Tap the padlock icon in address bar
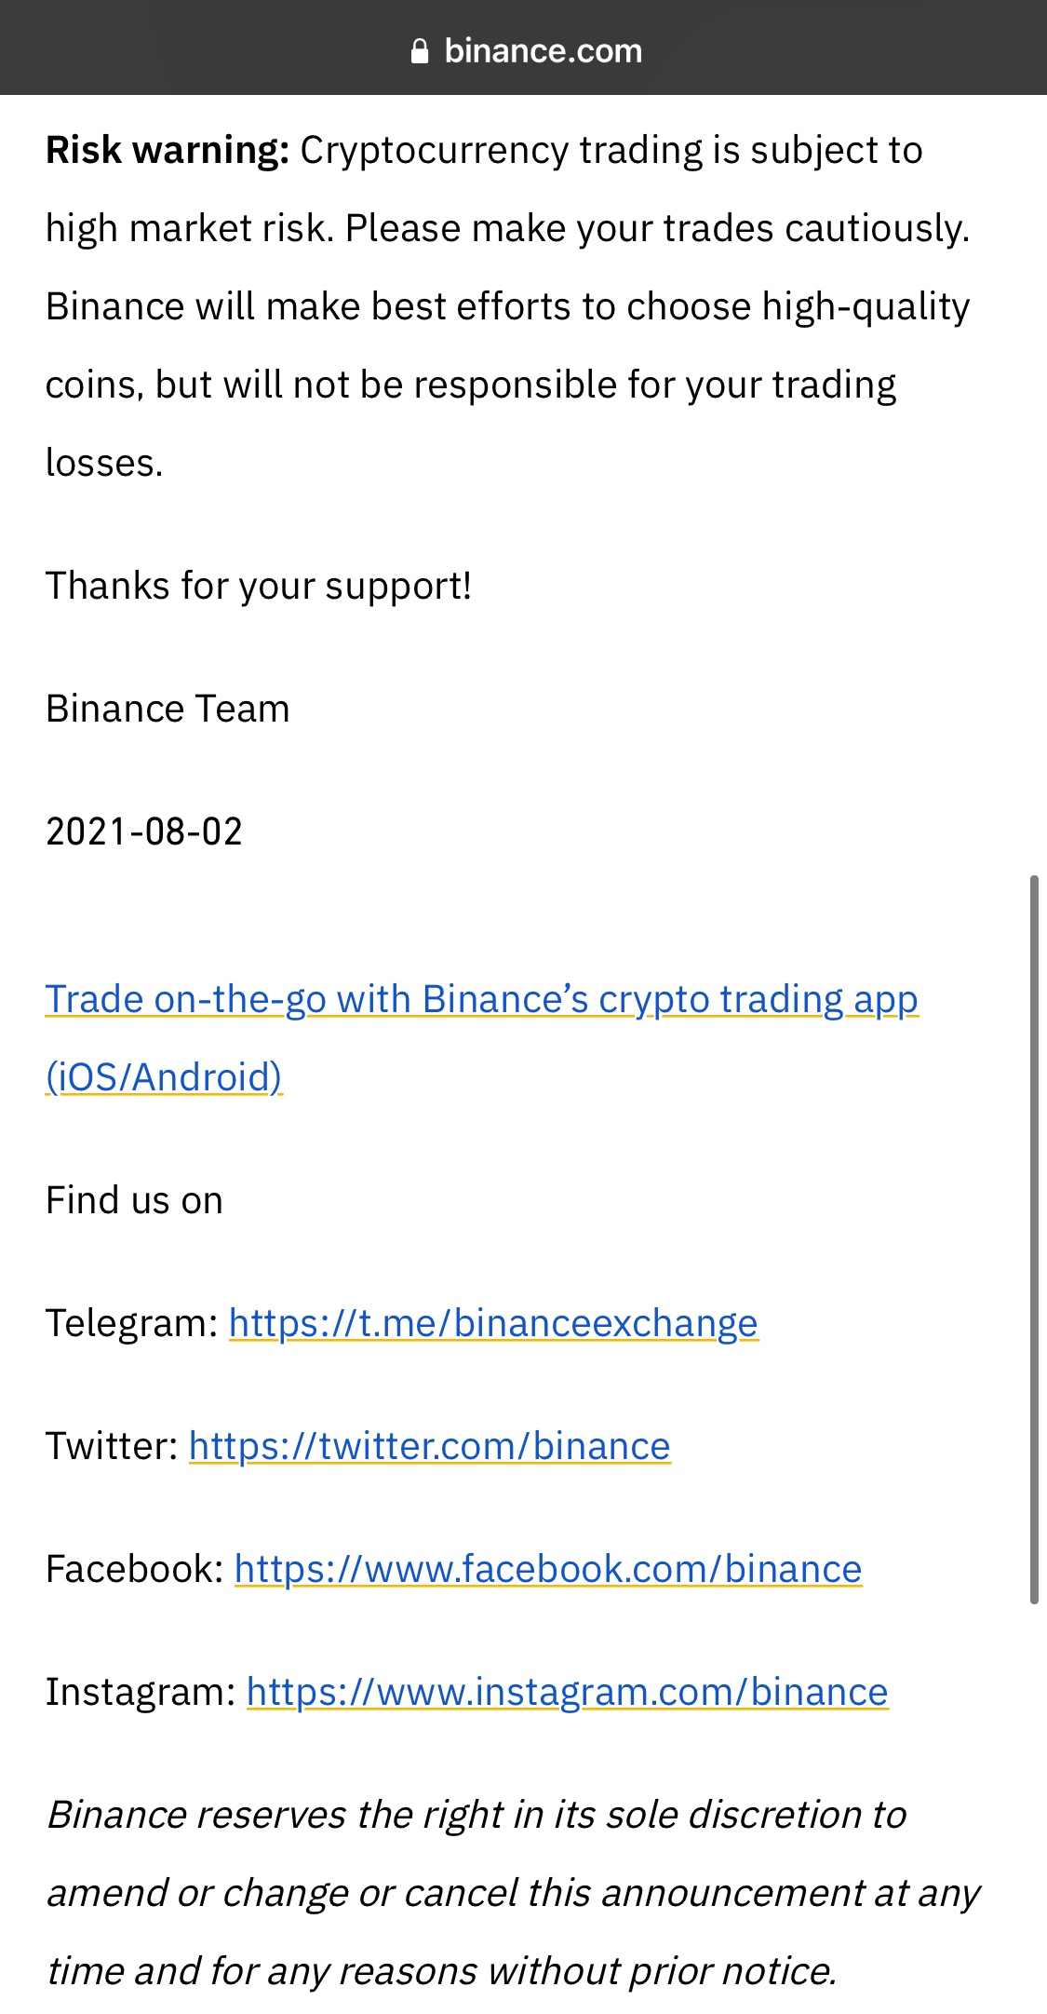Image resolution: width=1047 pixels, height=2014 pixels. 420,51
